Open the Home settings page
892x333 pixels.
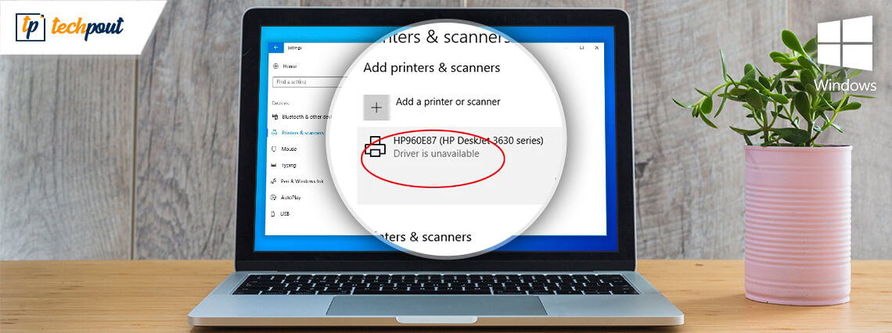tap(286, 66)
